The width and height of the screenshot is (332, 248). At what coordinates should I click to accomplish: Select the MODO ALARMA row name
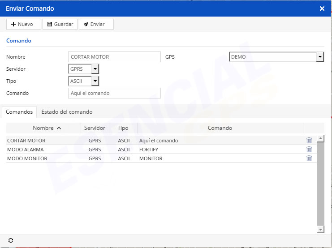coord(26,150)
